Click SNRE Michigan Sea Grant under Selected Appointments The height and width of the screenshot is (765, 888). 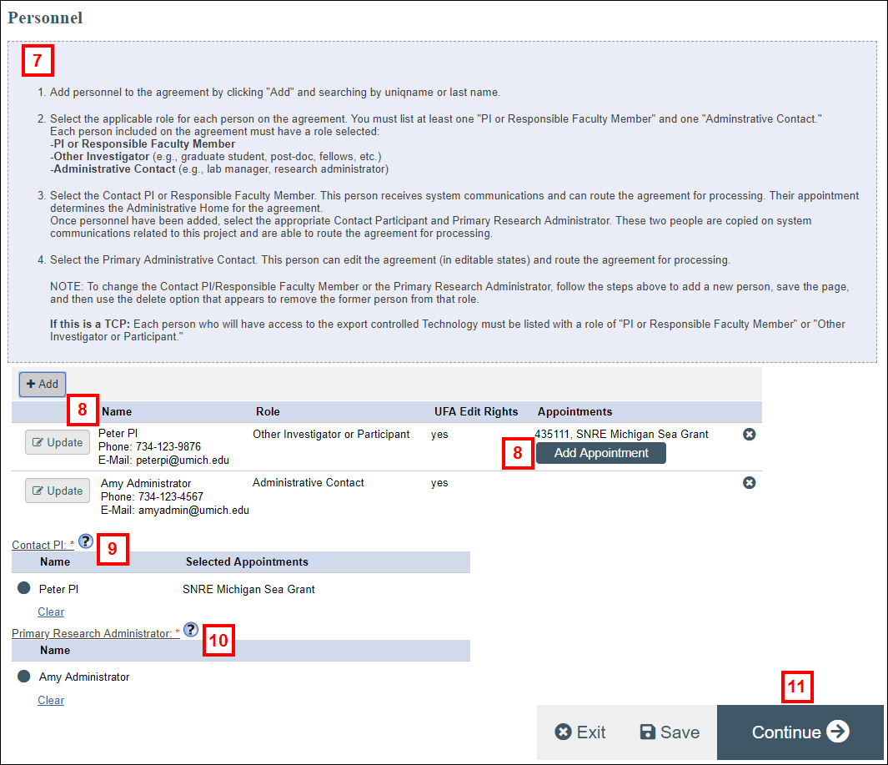248,589
